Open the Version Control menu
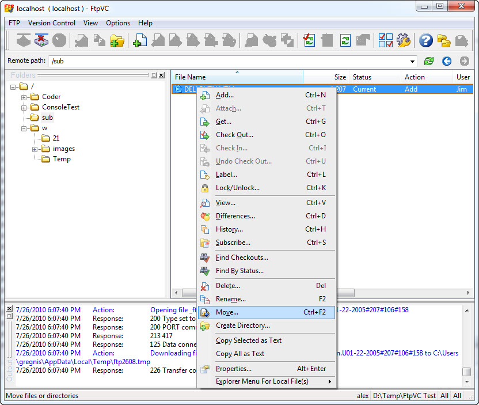479x405 pixels. pyautogui.click(x=52, y=23)
